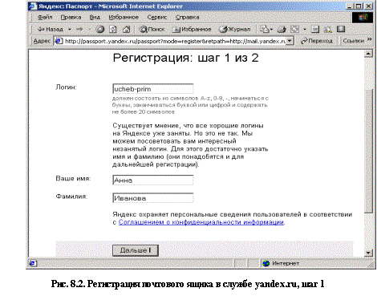Click the Интернет zone status indicator
377x304 pixels.
(x=281, y=263)
